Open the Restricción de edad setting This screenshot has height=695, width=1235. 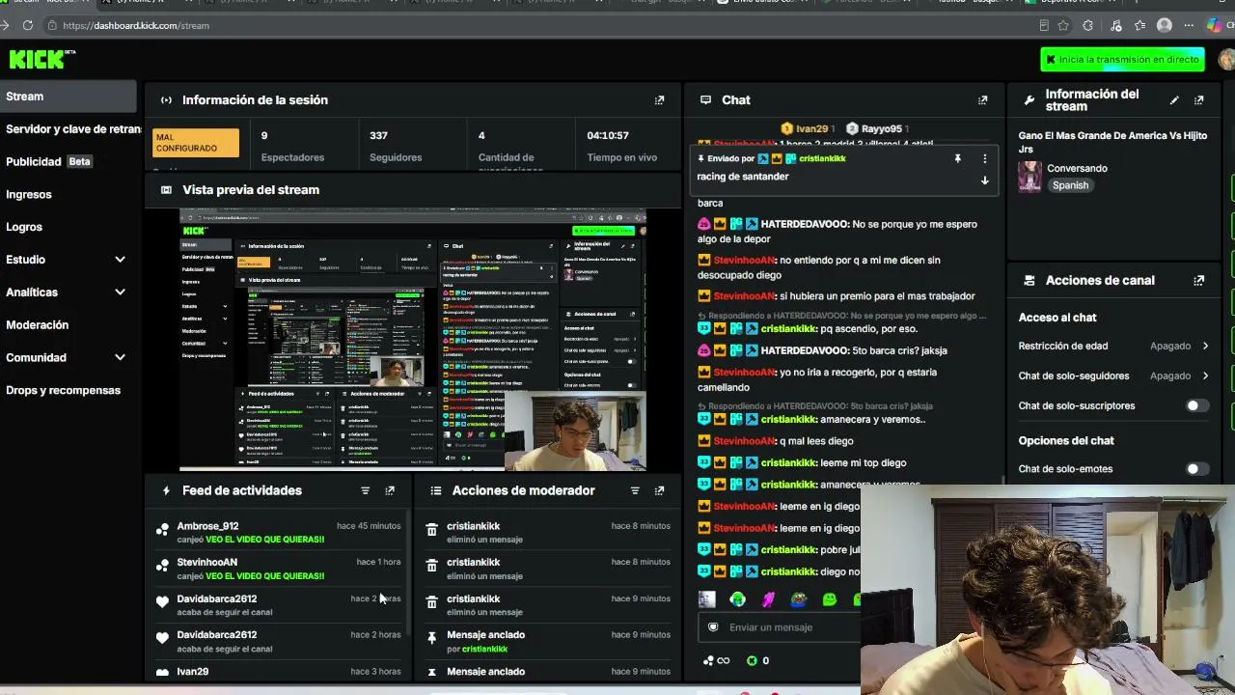click(1113, 346)
